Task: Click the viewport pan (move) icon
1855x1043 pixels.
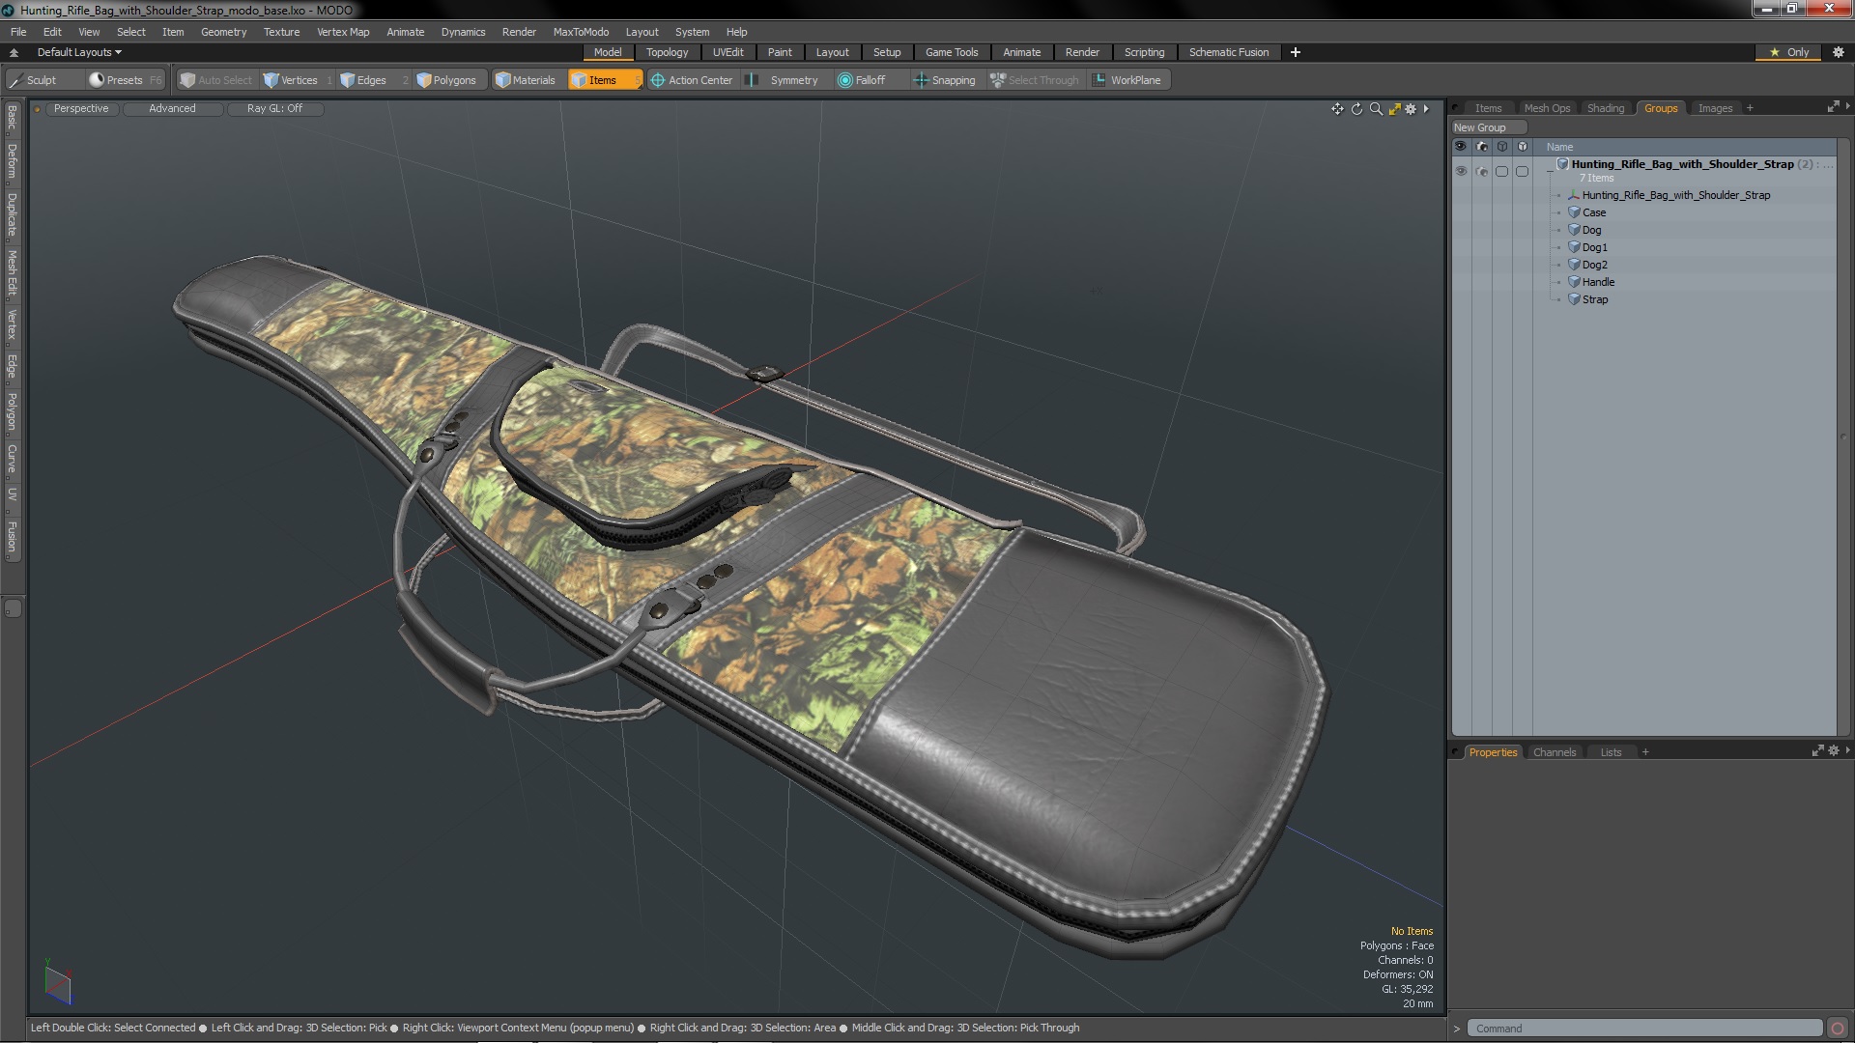Action: click(x=1337, y=109)
